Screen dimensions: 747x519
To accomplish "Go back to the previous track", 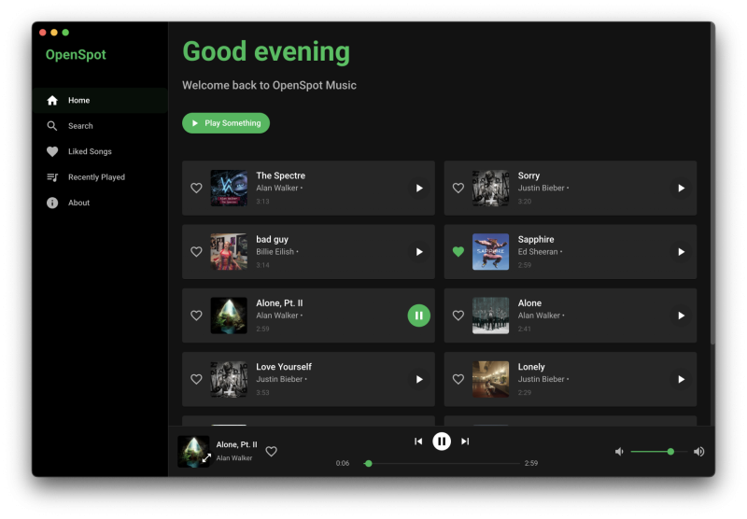I will (x=418, y=442).
